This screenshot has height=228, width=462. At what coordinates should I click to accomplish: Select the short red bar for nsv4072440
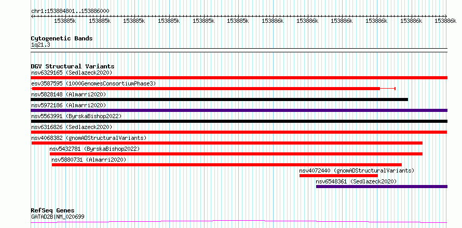pyautogui.click(x=338, y=176)
